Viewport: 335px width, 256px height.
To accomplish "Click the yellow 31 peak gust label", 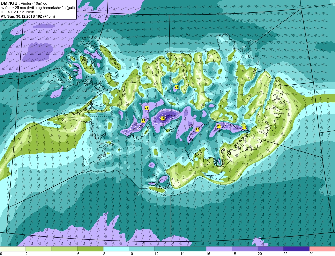I will [x=163, y=118].
